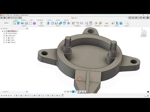Click the New Component icon in Assemble
The height and width of the screenshot is (112, 150).
coord(73,23)
